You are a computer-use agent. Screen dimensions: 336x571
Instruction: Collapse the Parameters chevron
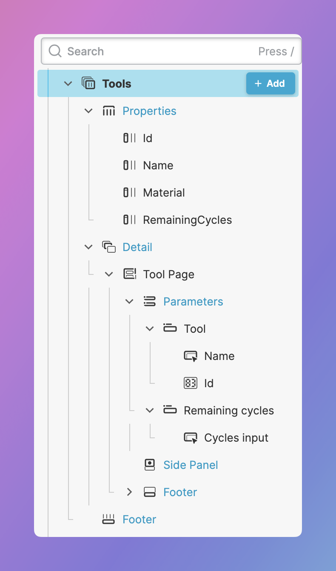click(x=129, y=302)
